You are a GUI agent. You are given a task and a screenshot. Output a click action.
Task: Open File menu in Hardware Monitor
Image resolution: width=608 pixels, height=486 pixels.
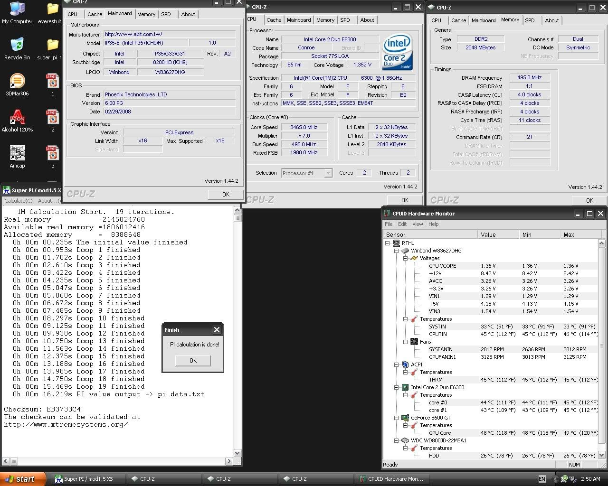[389, 224]
